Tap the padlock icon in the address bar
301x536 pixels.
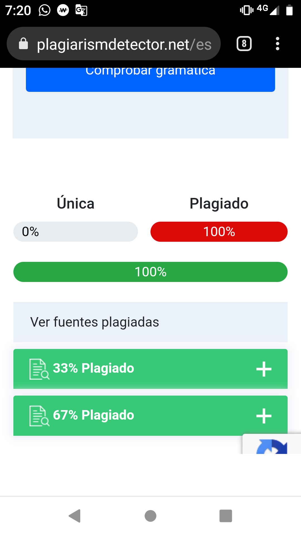point(23,44)
